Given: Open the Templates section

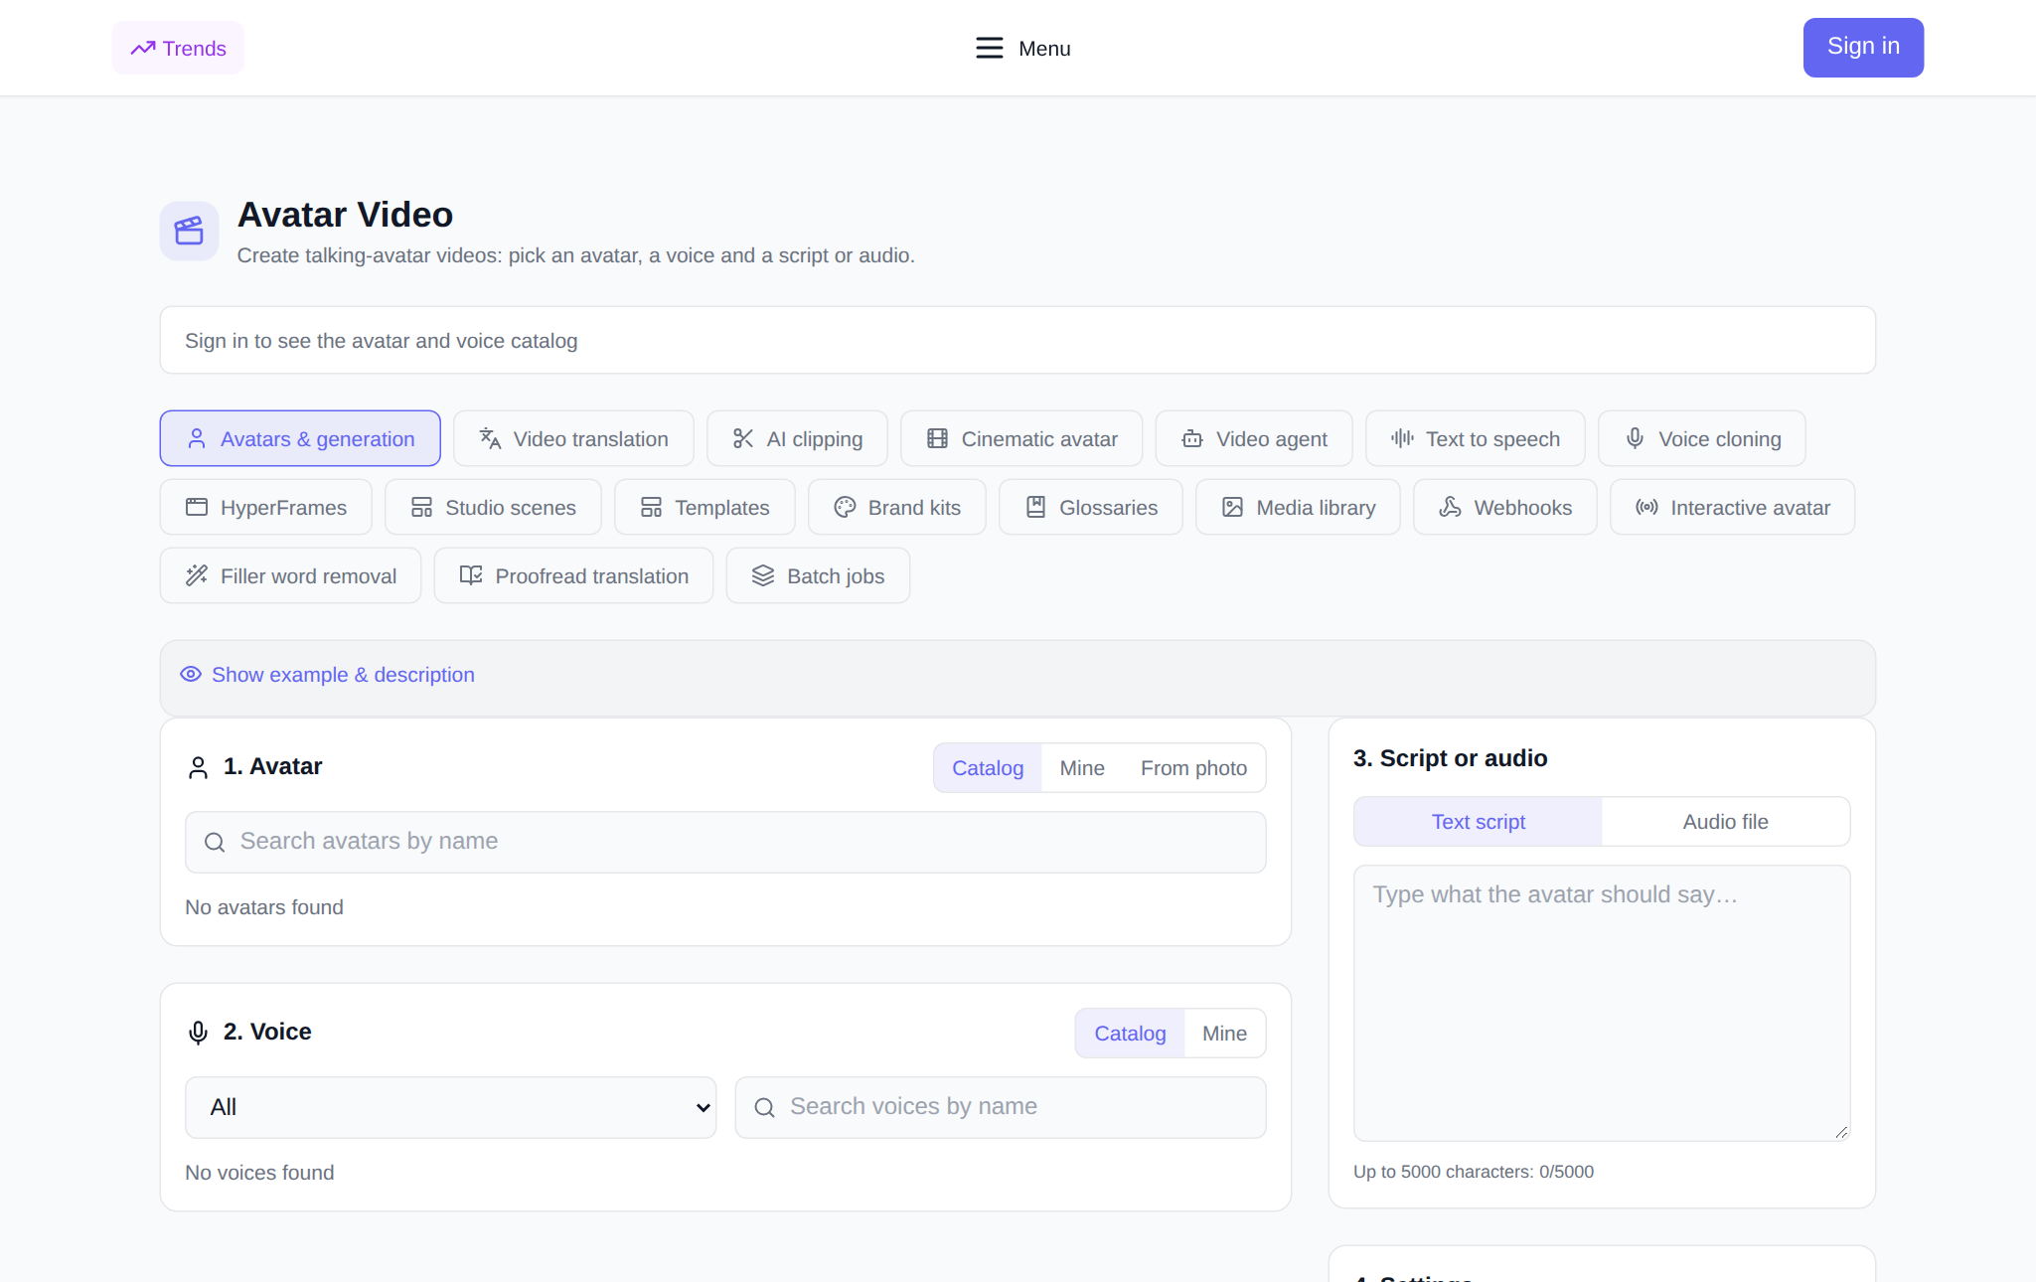Looking at the screenshot, I should [x=705, y=507].
